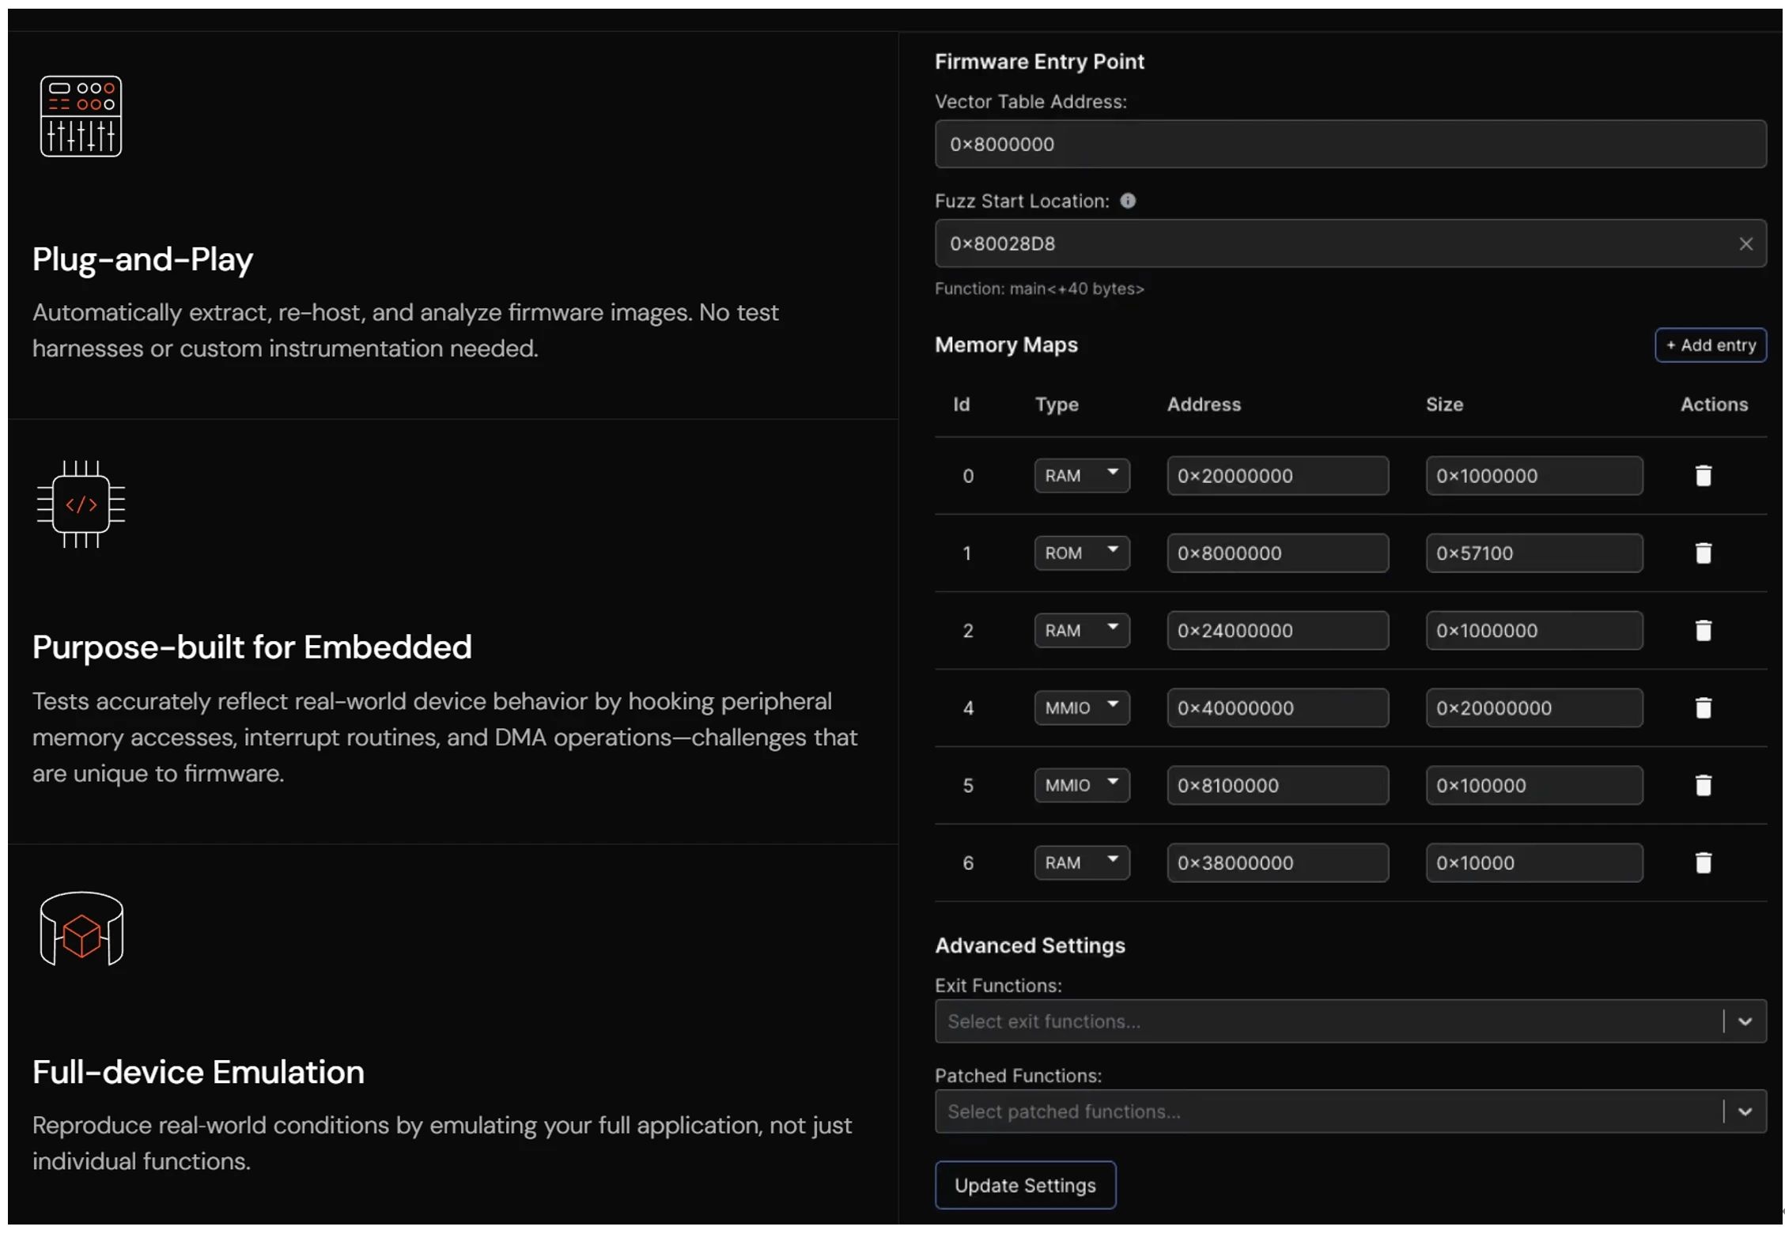
Task: Edit size 0x20000000 of entry 4
Action: [x=1534, y=708]
